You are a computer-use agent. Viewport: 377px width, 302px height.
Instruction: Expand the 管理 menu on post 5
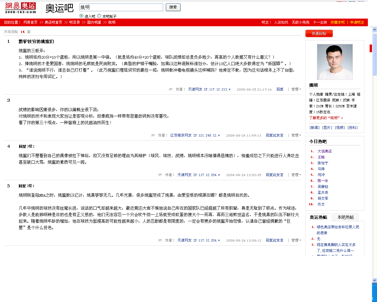tap(296, 240)
